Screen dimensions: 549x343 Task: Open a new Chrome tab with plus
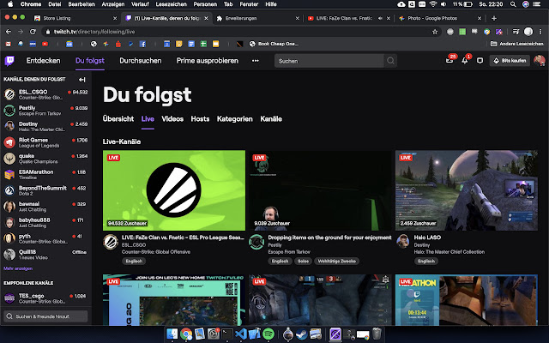pyautogui.click(x=494, y=18)
